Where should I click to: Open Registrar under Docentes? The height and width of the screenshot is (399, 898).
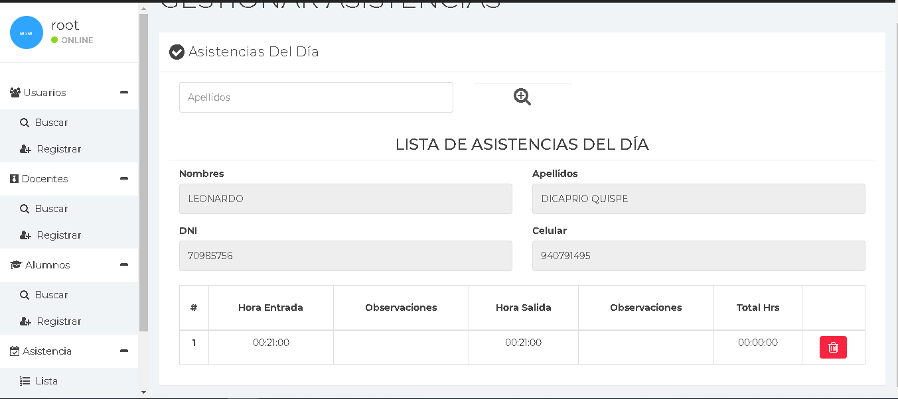58,235
